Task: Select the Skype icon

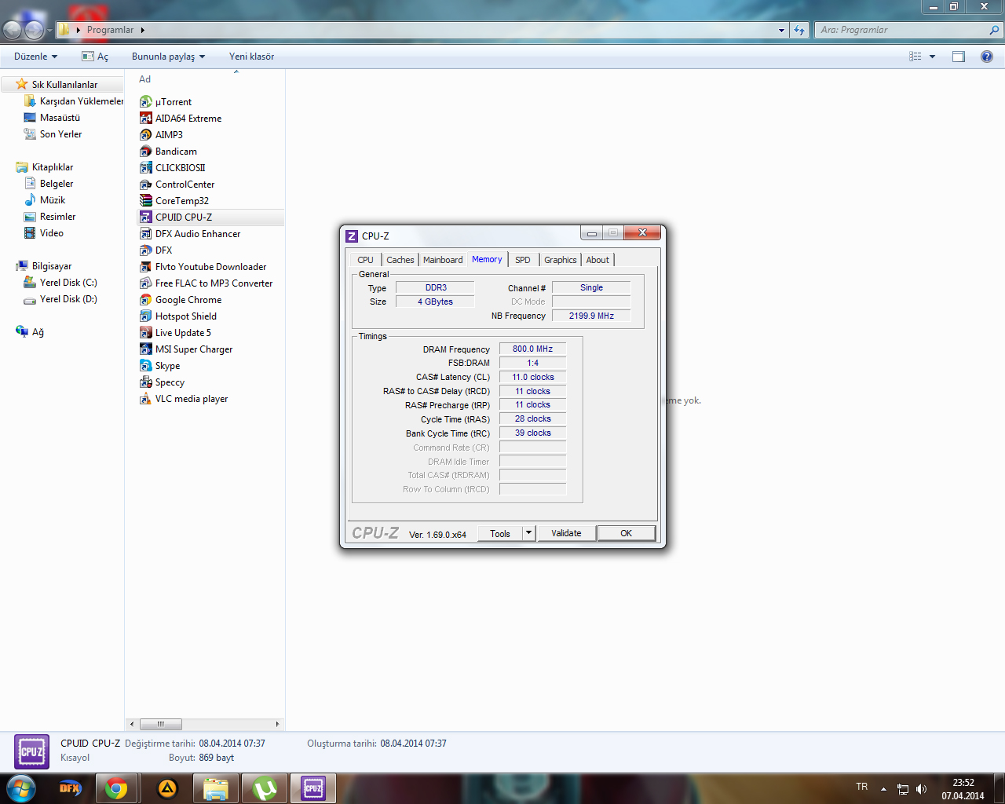Action: [145, 366]
